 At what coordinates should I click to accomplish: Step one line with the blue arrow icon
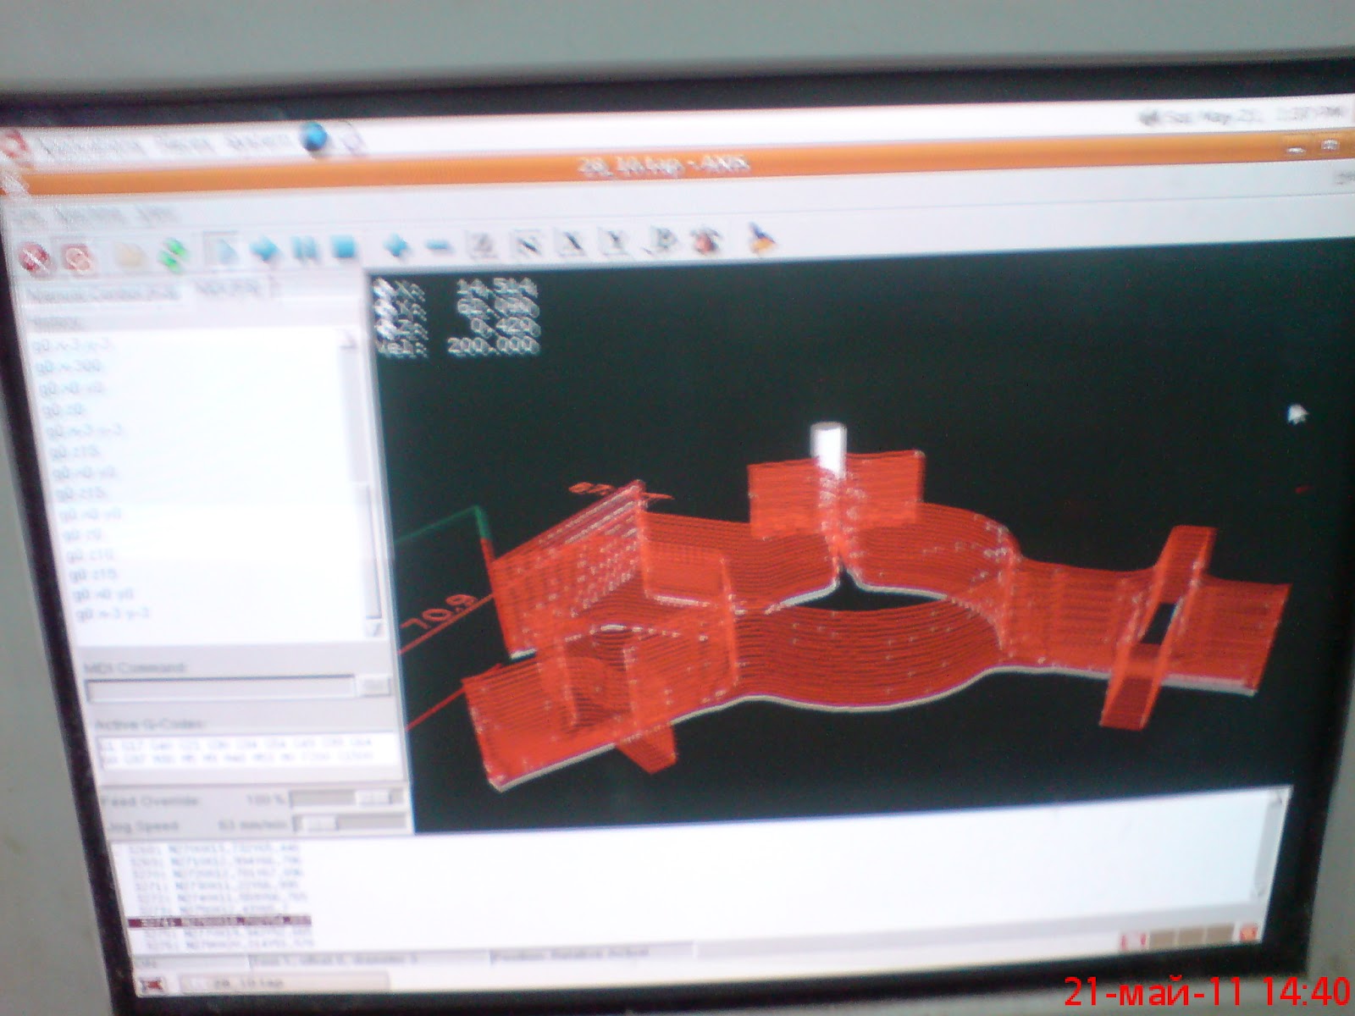265,251
